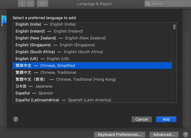This screenshot has width=191, height=138.
Task: Click into the Search field
Action: (x=168, y=4)
